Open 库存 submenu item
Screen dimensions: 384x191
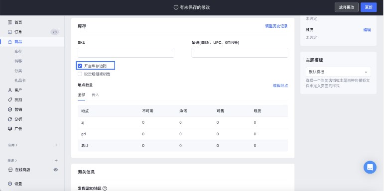point(18,52)
